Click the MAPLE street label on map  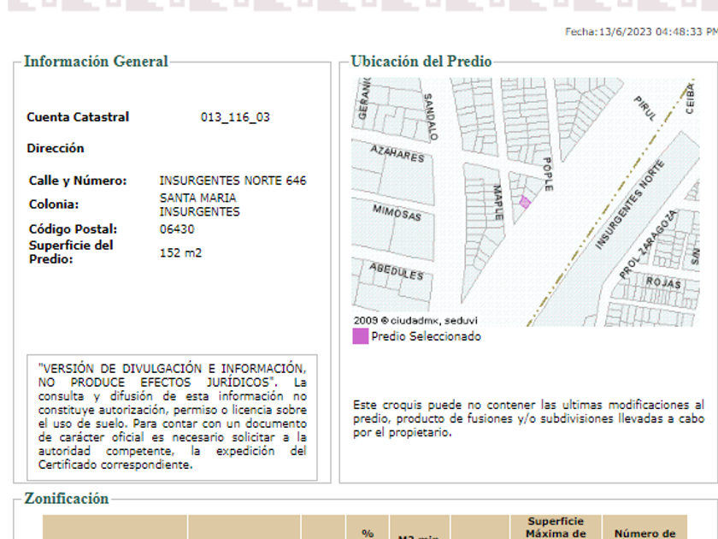point(498,202)
